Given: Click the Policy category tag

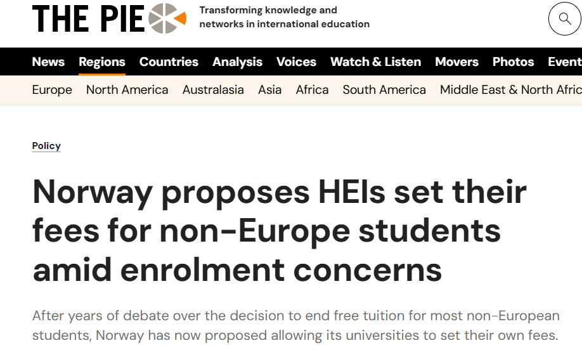Looking at the screenshot, I should coord(46,146).
